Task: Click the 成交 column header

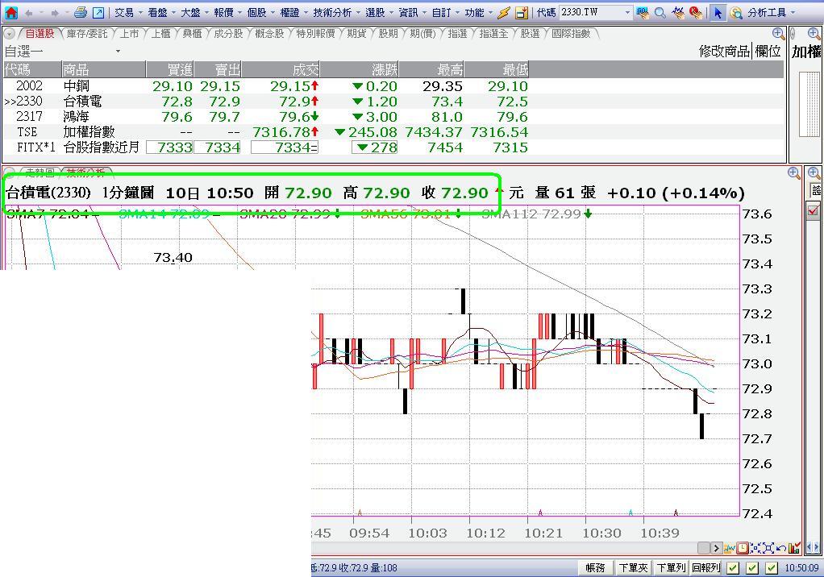Action: pos(281,69)
